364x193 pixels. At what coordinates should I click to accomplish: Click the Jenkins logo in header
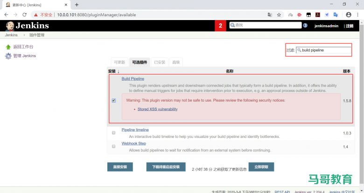click(27, 26)
